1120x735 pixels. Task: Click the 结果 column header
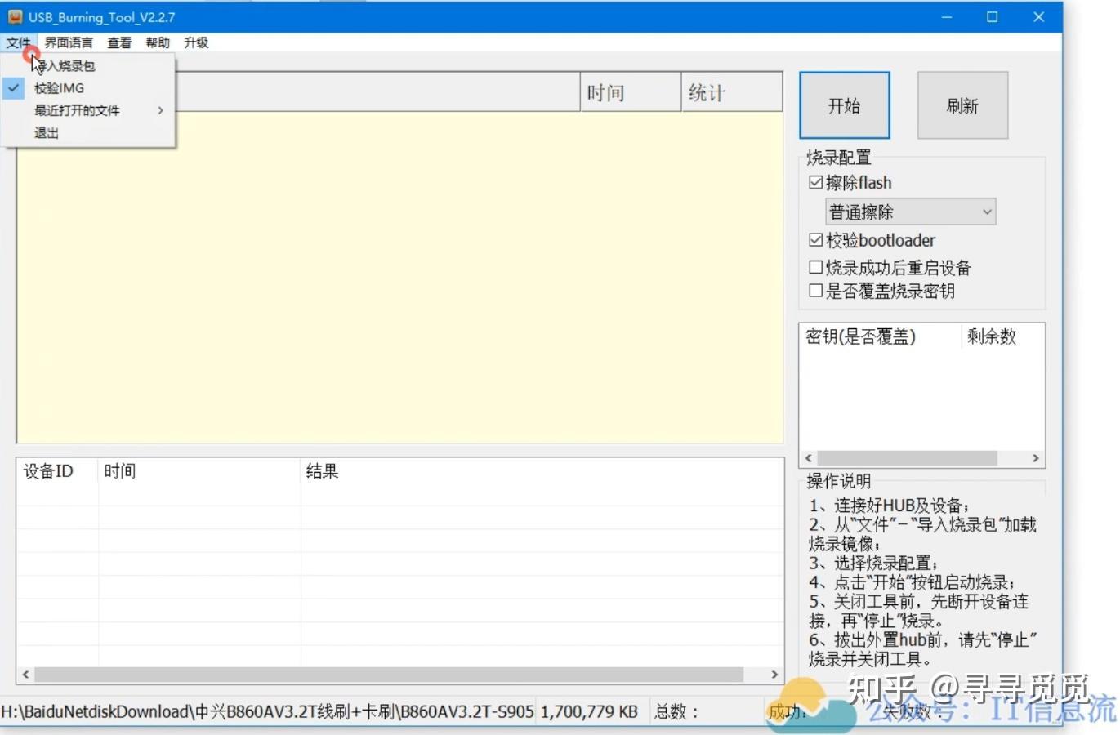tap(542, 471)
